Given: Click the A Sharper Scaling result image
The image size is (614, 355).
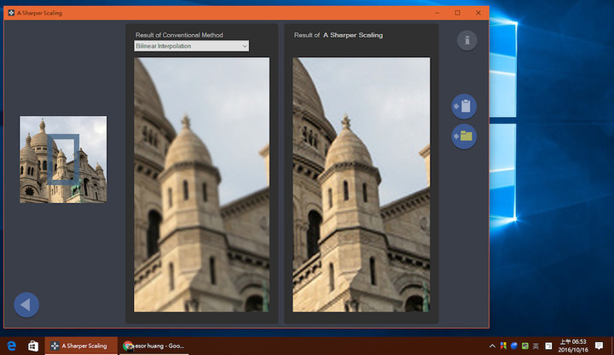Looking at the screenshot, I should coord(361,184).
